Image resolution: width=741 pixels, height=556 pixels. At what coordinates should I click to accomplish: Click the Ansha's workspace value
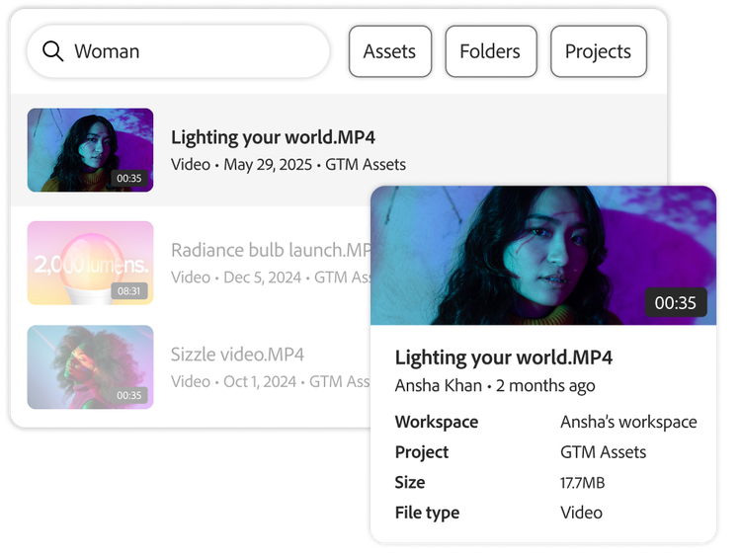pos(628,422)
